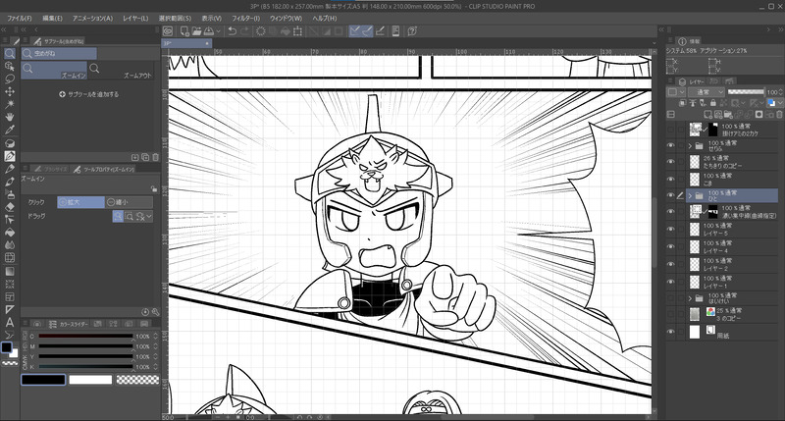Viewport: 785px width, 421px height.
Task: Open the help question mark icon
Action: pyautogui.click(x=412, y=31)
